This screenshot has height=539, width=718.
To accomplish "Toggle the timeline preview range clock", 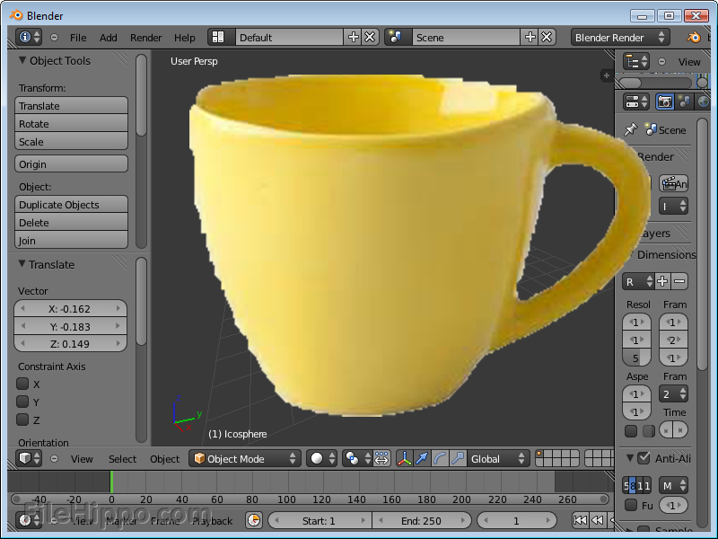I will click(254, 521).
